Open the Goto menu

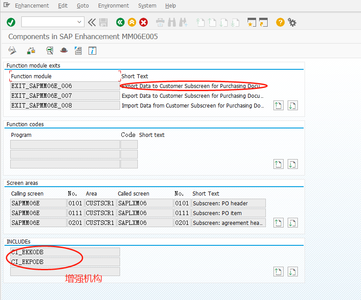pyautogui.click(x=83, y=5)
